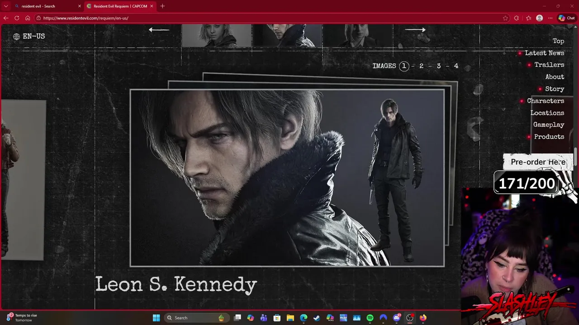Open the weather widget Temps to rise
Viewport: 579px width, 325px height.
pos(22,318)
